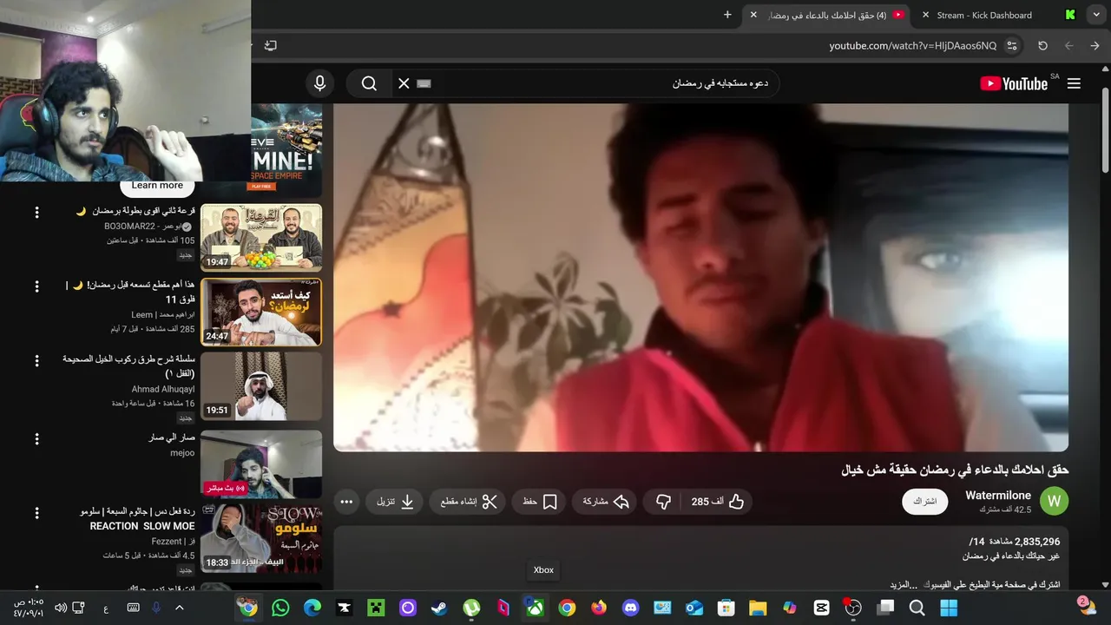Select the YouTube video tab
The image size is (1111, 625).
(x=825, y=15)
